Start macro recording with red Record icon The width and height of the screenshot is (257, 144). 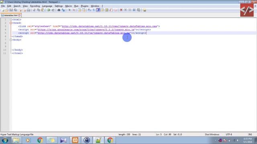(121, 10)
